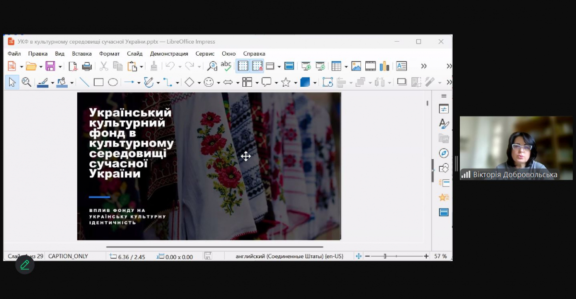Click the zoom in plus button
The image size is (576, 299).
pyautogui.click(x=426, y=256)
